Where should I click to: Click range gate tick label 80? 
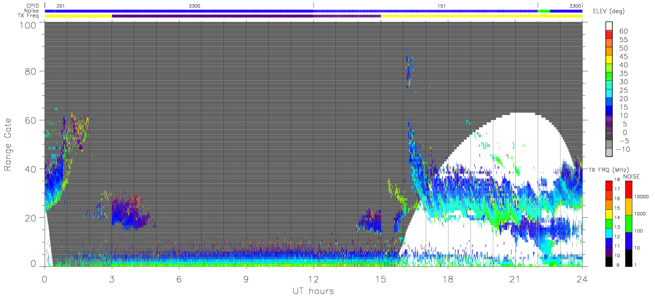pos(29,71)
